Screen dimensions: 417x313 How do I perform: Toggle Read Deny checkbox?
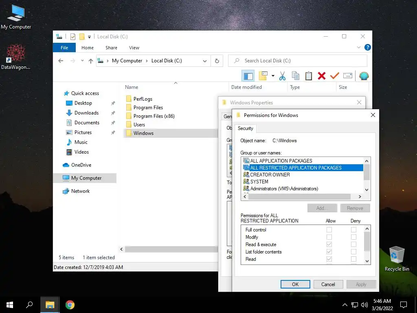353,259
